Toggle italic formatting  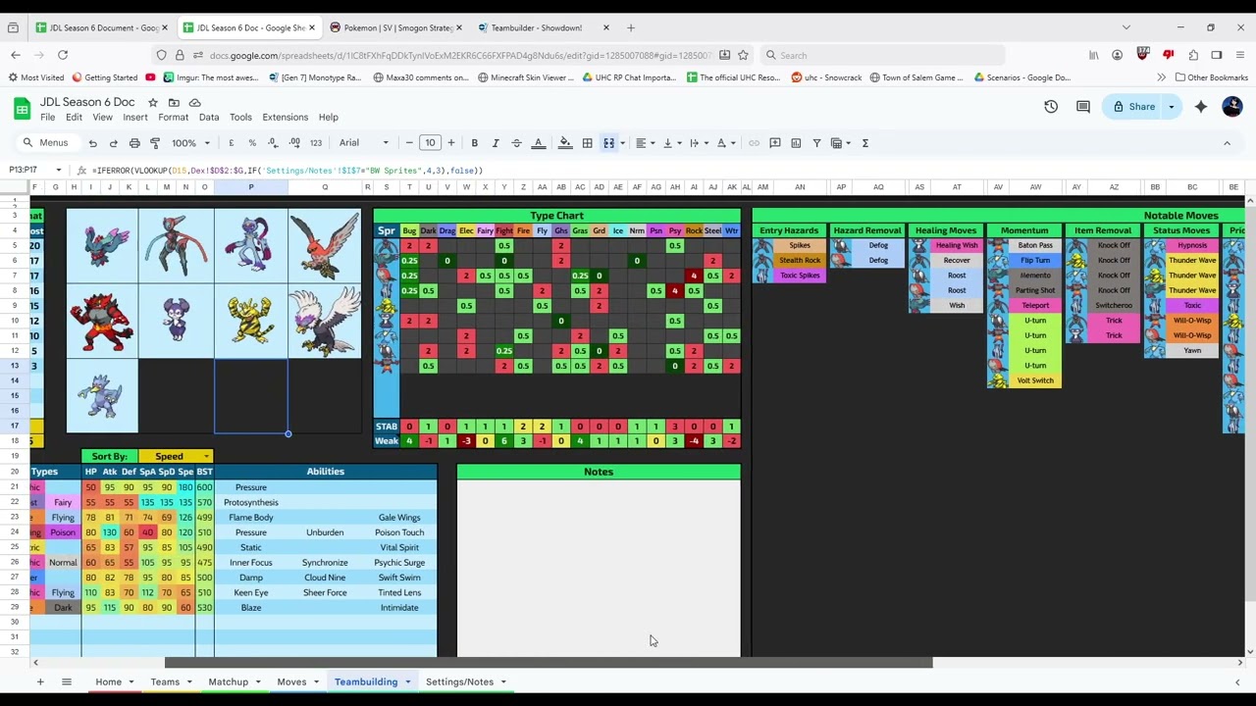[496, 143]
